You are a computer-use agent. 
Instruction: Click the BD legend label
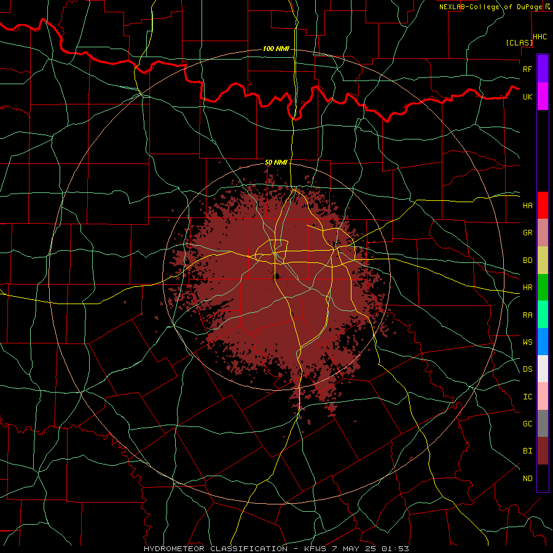pos(527,261)
